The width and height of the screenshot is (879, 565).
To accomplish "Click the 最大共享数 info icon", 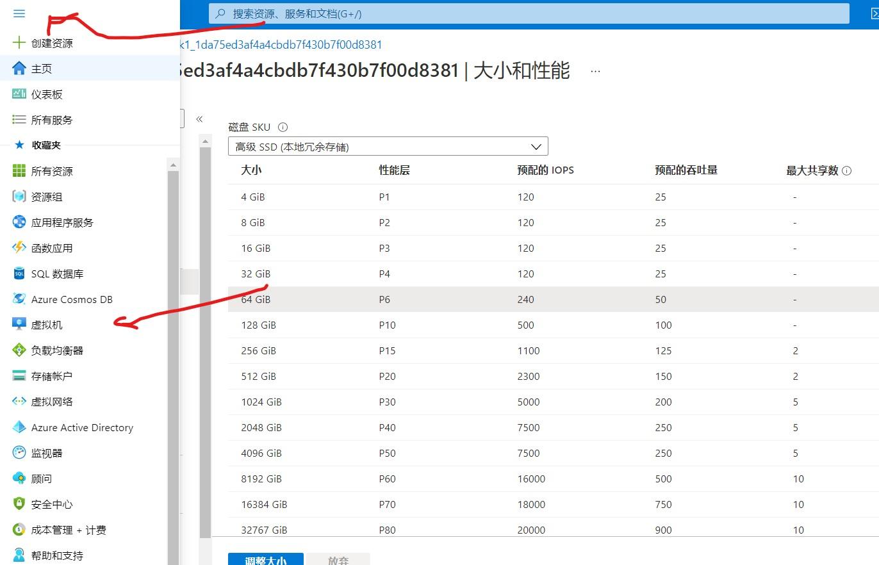I will [847, 170].
